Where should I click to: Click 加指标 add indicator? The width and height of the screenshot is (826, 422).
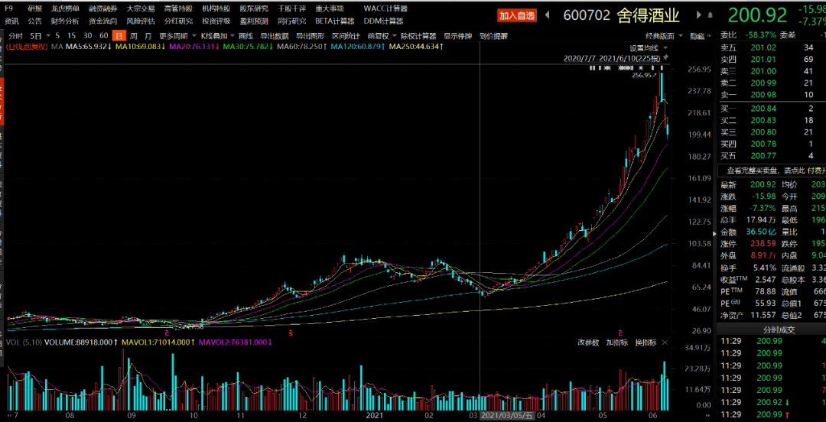pyautogui.click(x=617, y=342)
